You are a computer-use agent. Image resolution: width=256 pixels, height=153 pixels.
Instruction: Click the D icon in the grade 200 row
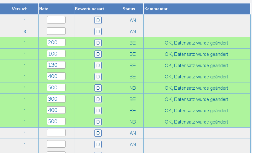pyautogui.click(x=98, y=43)
